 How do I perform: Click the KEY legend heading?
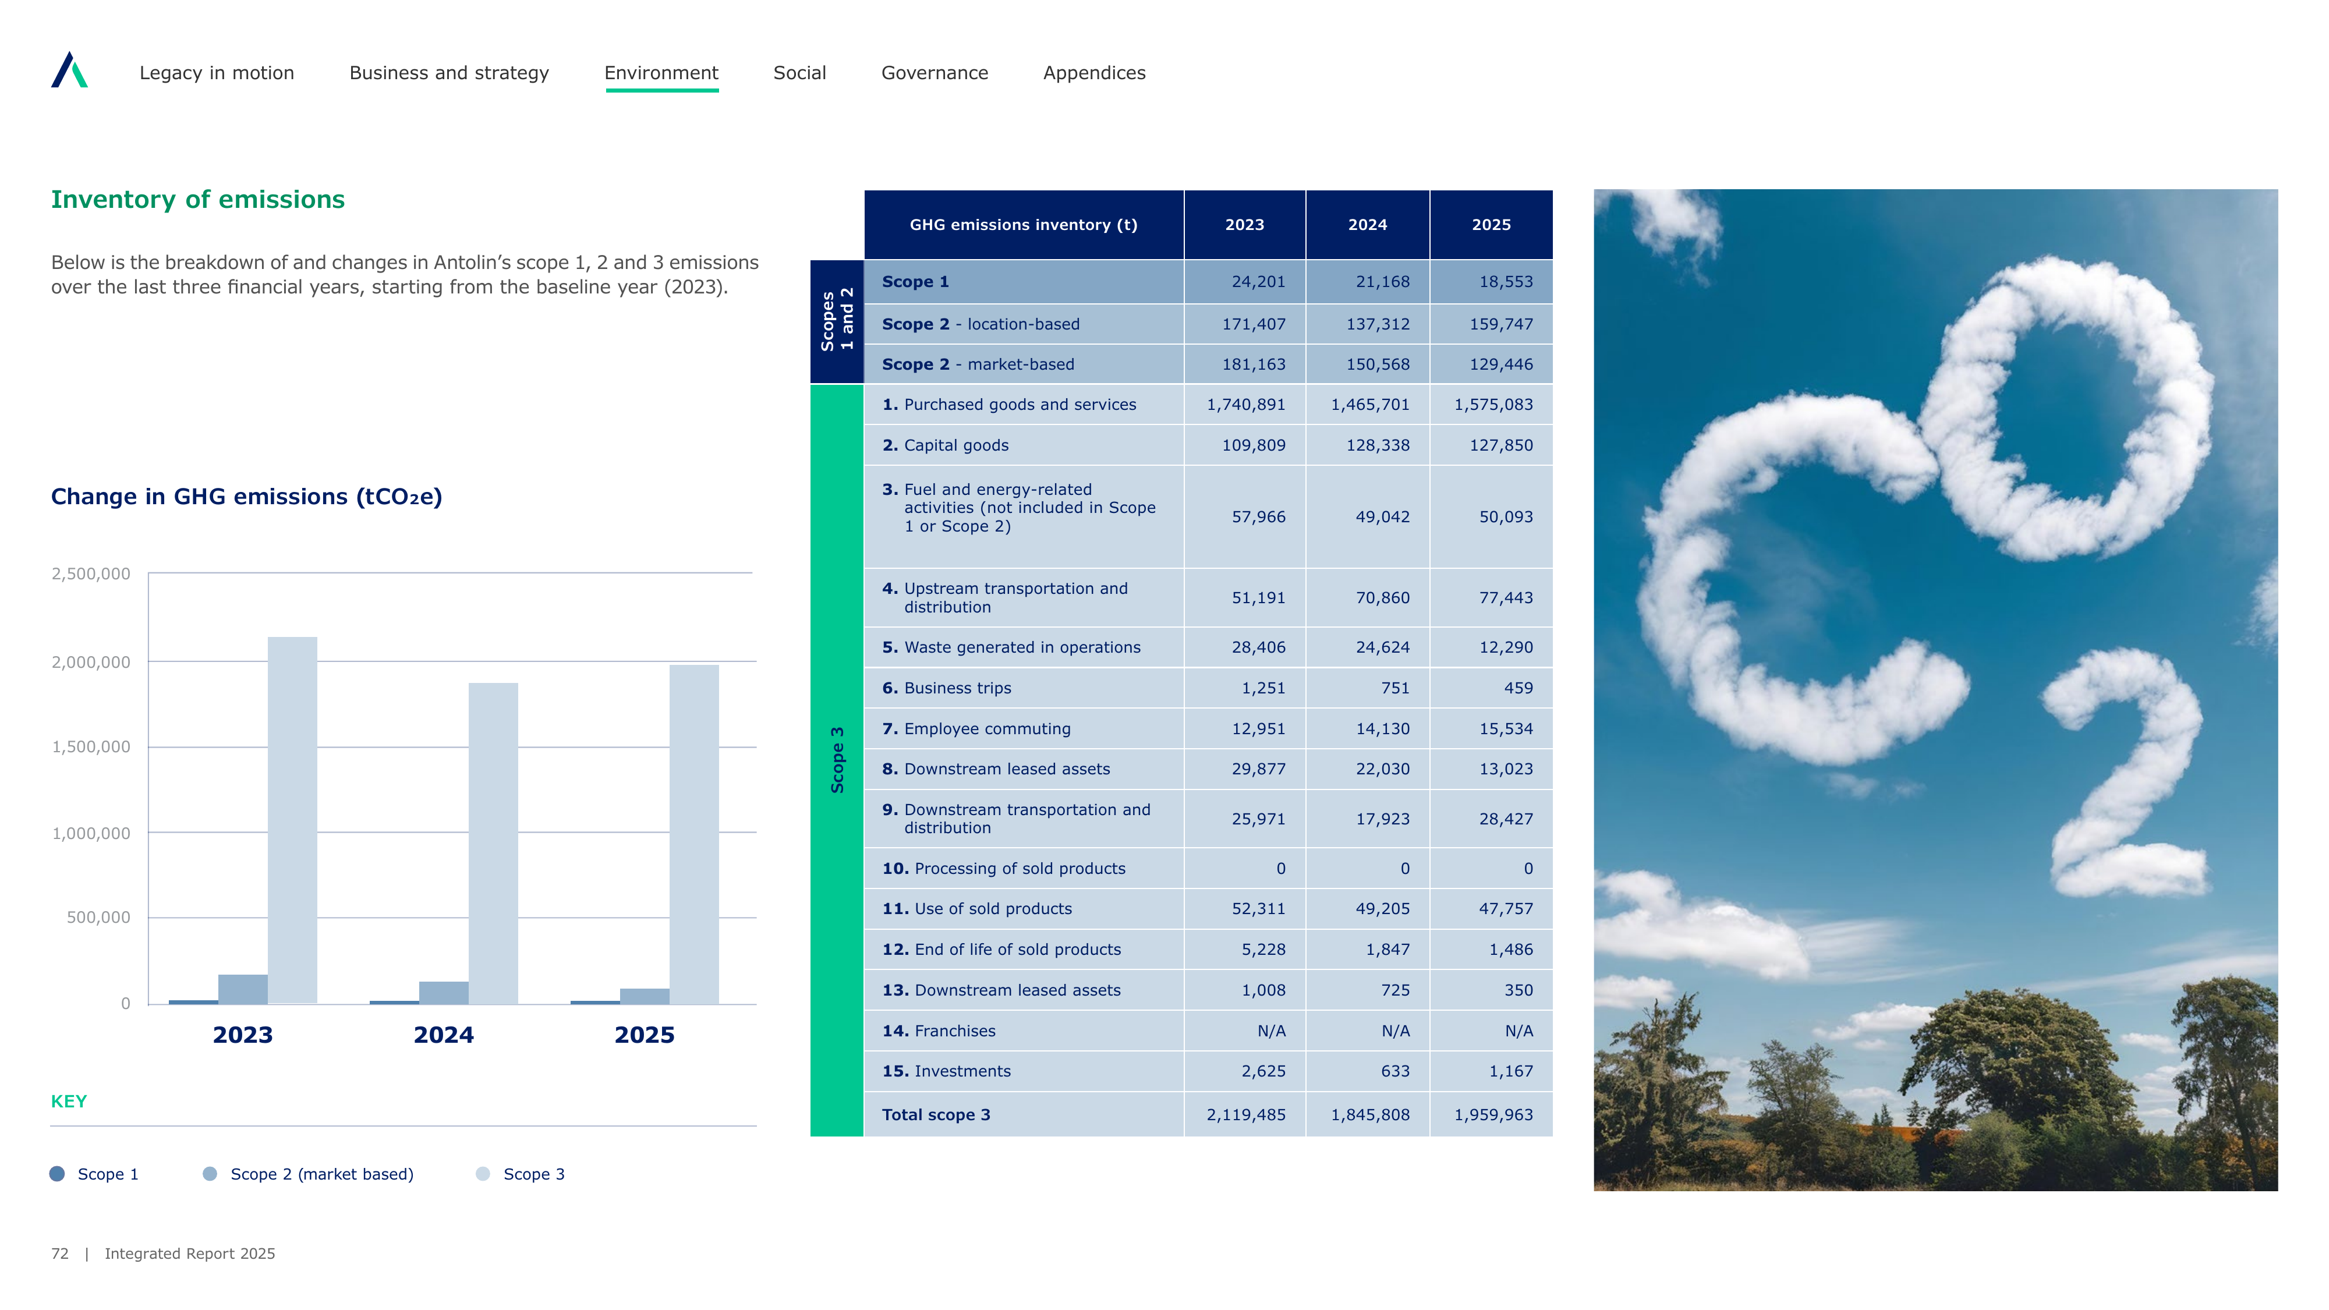(x=69, y=1101)
